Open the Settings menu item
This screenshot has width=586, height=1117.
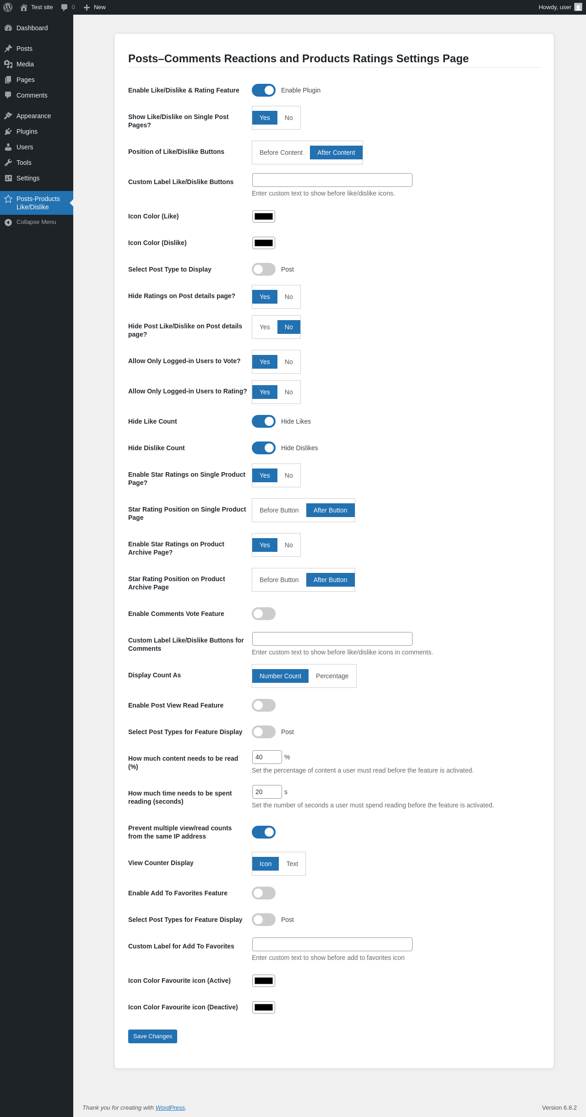point(28,178)
